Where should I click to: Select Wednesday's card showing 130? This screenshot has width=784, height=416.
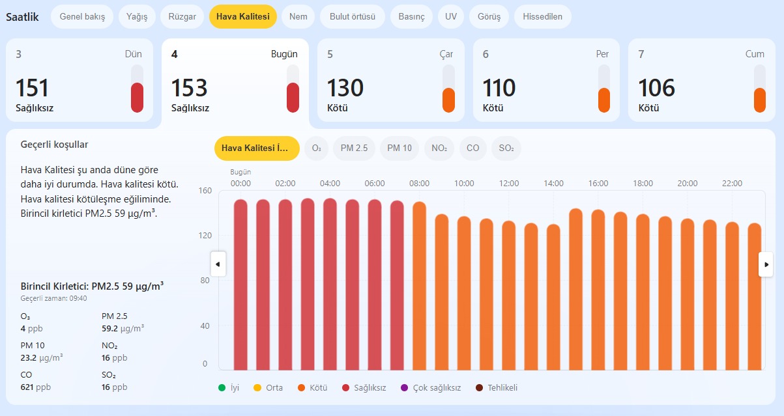tap(391, 80)
